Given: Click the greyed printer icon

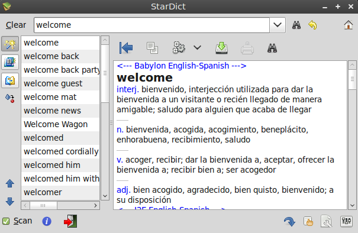Looking at the screenshot, I should (247, 48).
